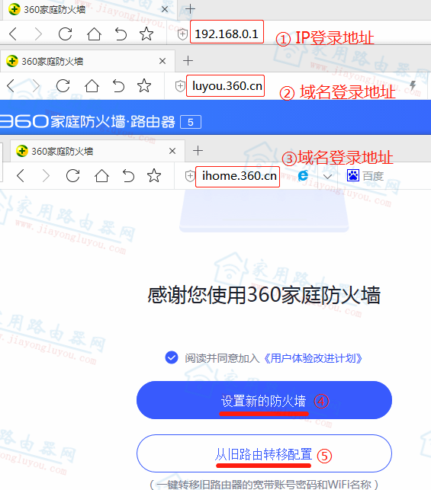Click the refresh icon beside 192.168.0.1 address
This screenshot has height=490, width=431.
tap(66, 34)
